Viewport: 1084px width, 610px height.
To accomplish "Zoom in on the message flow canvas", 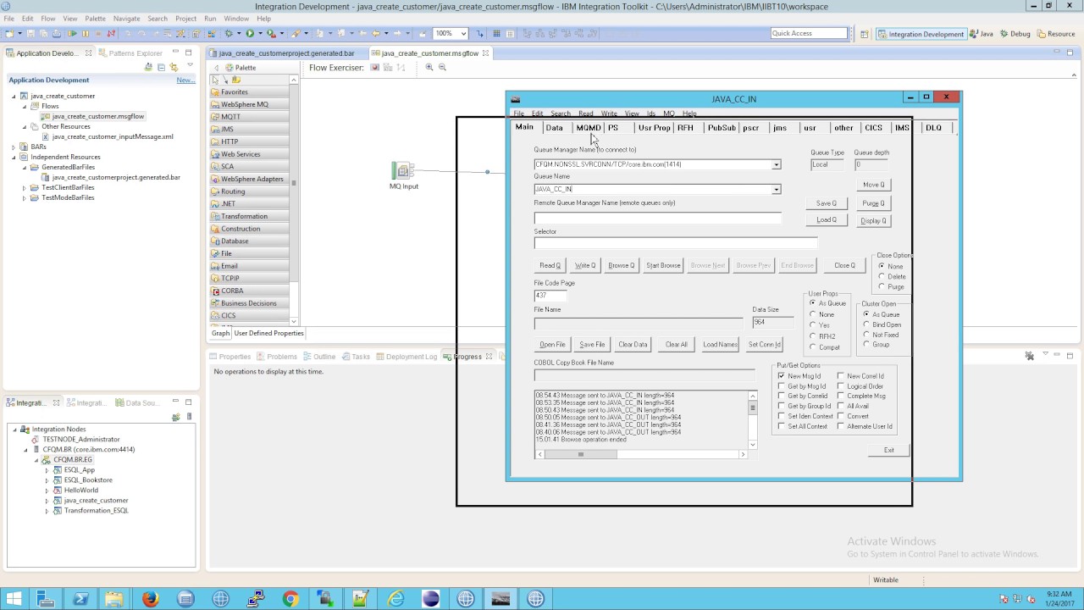I will click(x=429, y=67).
